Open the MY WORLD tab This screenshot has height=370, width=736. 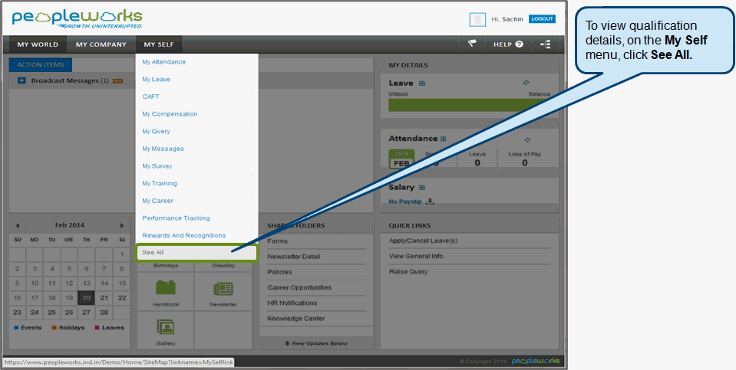(x=38, y=44)
